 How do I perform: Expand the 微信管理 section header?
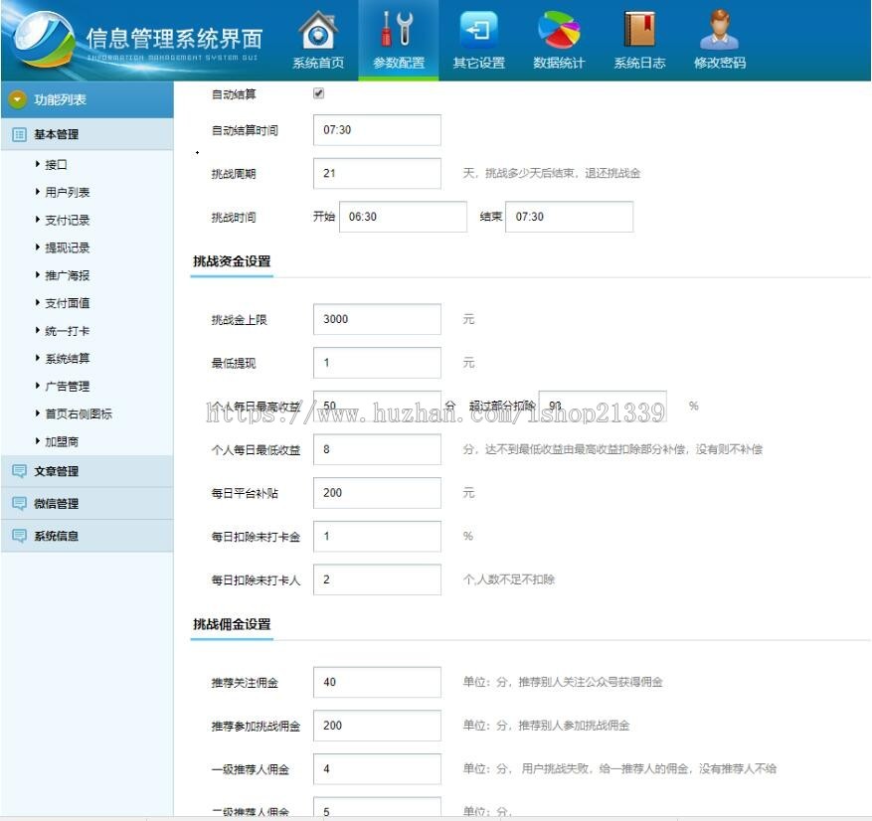click(x=87, y=504)
